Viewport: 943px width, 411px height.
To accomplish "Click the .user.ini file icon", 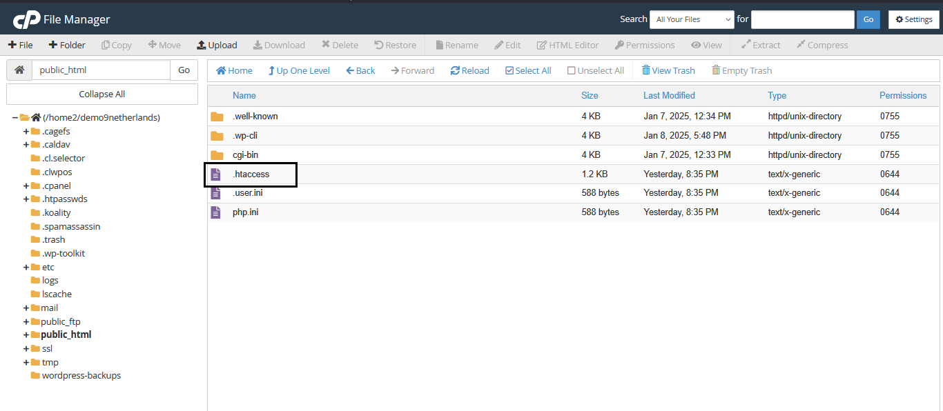I will point(216,193).
